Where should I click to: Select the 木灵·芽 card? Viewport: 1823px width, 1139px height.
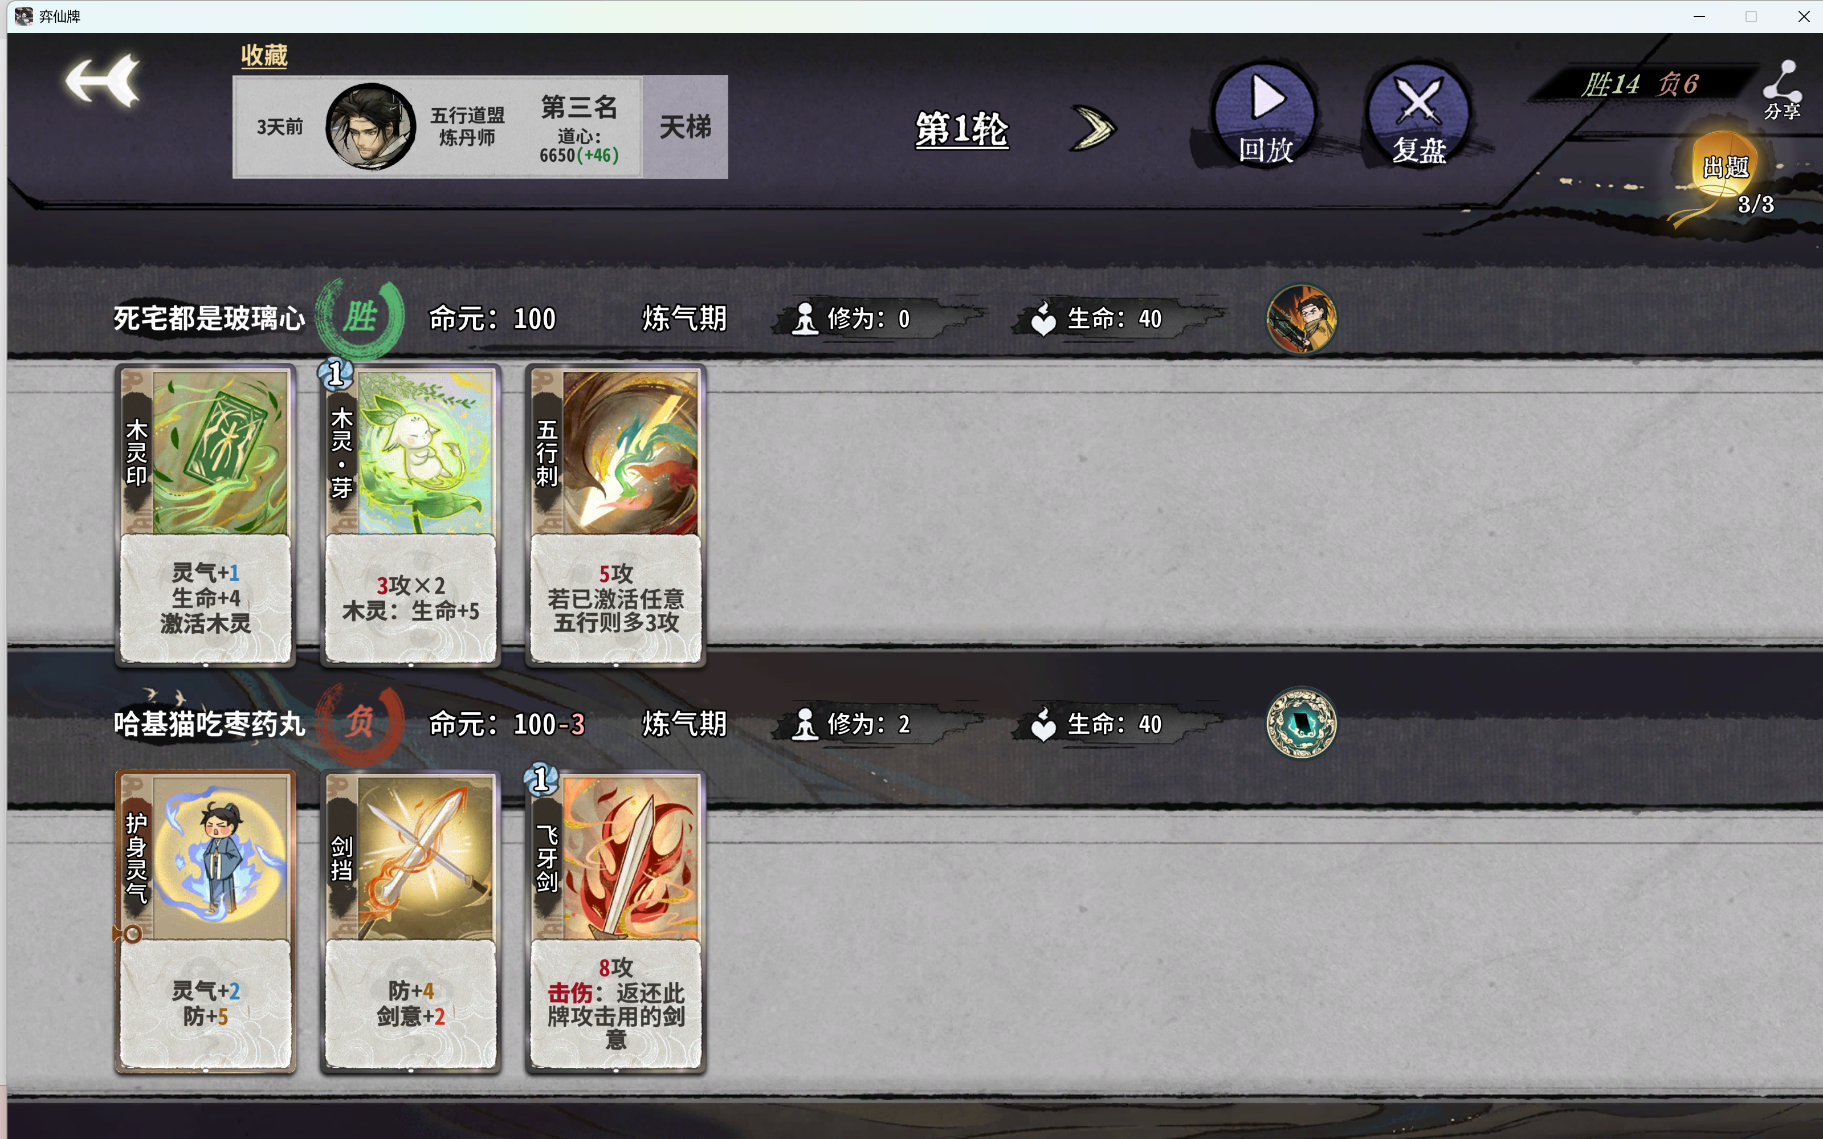click(x=410, y=515)
